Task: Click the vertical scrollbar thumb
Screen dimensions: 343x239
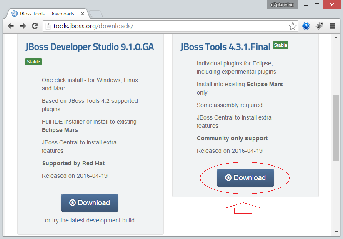Action: pos(336,127)
